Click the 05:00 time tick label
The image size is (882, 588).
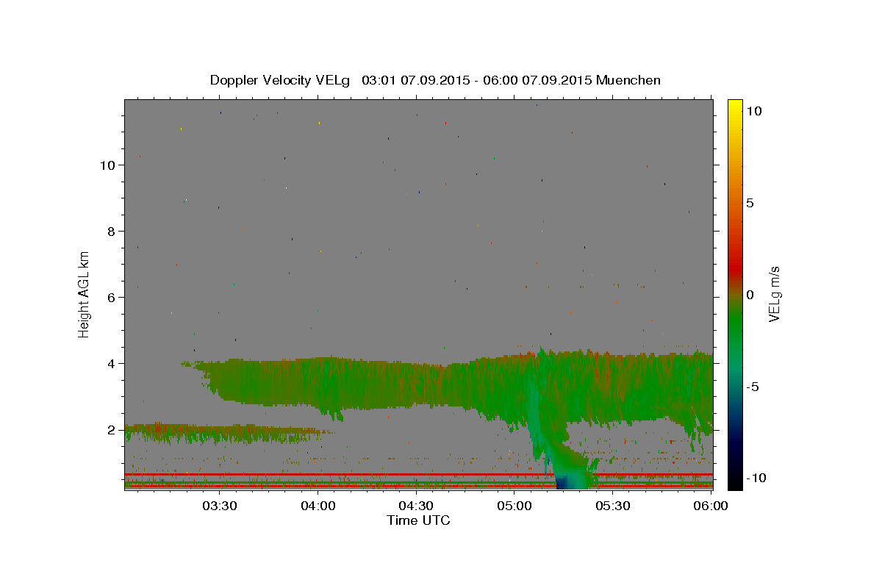[514, 506]
